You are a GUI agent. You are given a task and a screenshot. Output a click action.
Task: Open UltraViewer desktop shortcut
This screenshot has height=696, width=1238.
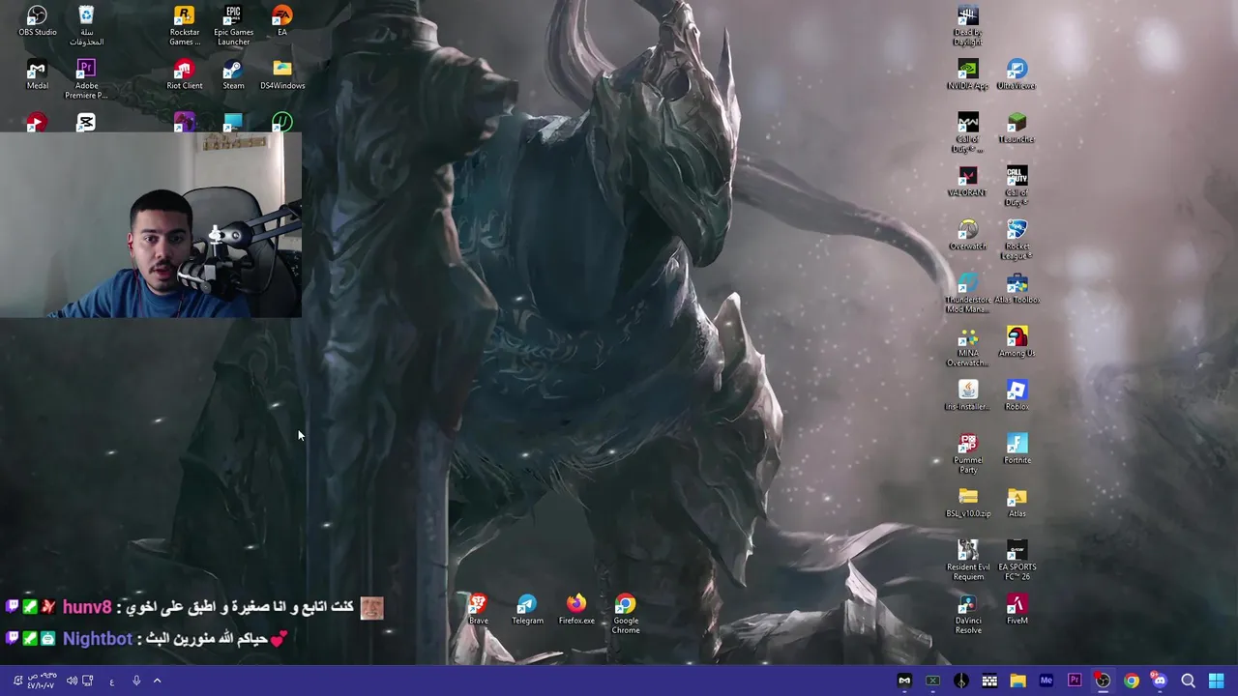coord(1016,74)
